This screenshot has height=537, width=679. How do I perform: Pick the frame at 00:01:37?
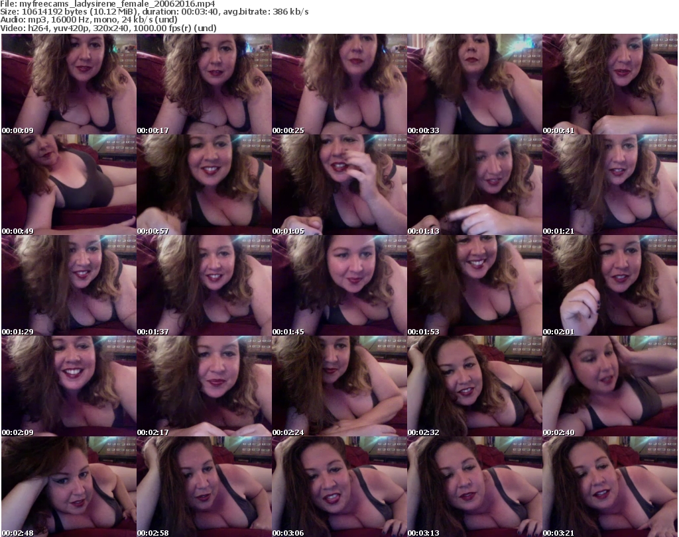[204, 285]
